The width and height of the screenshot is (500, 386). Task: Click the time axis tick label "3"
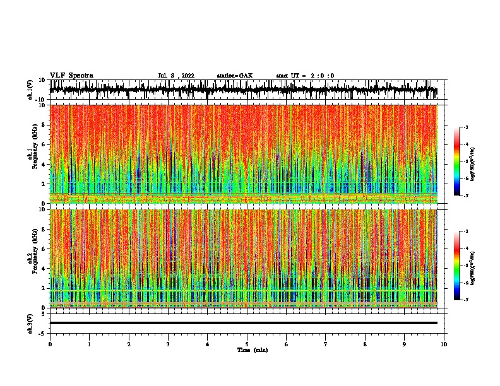coord(168,344)
